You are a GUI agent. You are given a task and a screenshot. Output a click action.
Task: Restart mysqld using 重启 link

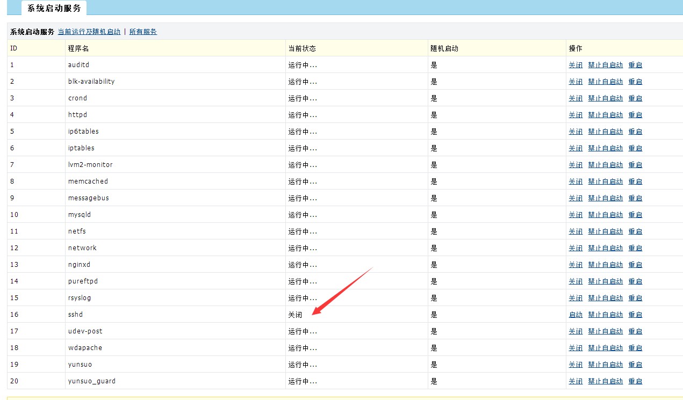pos(635,215)
